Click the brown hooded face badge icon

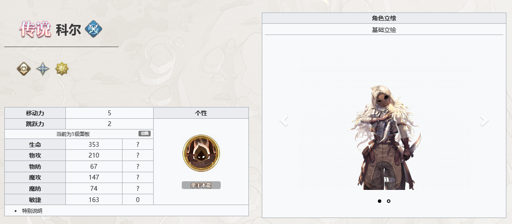click(x=24, y=69)
